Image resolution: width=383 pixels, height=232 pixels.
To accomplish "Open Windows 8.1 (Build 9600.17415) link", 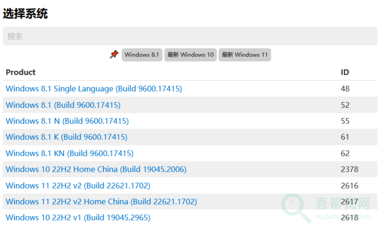I will [x=63, y=105].
